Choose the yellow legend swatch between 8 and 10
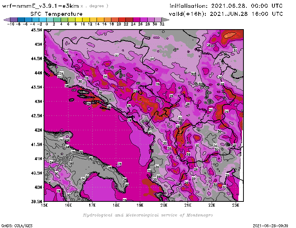 79,20
